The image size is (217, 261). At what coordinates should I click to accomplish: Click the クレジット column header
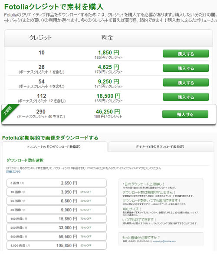tap(40, 37)
